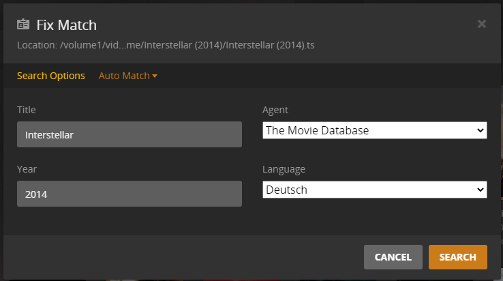This screenshot has height=281, width=503.
Task: Click the Language field label
Action: 284,168
